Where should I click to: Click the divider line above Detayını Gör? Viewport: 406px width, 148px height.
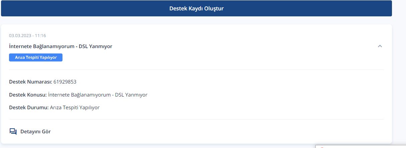(x=196, y=119)
